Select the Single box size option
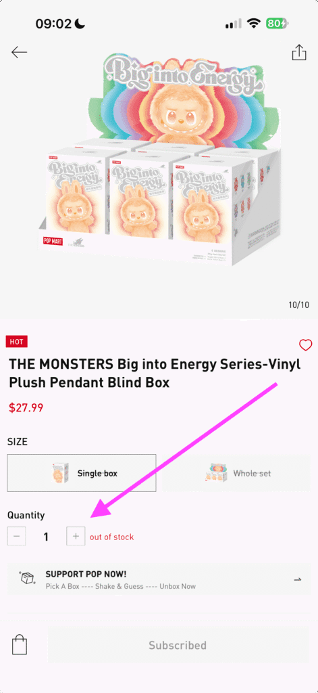This screenshot has height=693, width=318. coord(82,473)
